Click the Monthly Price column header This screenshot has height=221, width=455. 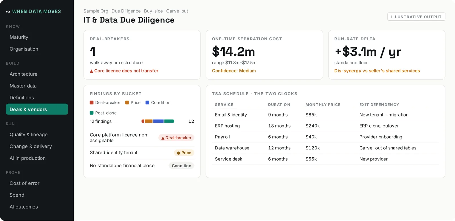(x=323, y=105)
